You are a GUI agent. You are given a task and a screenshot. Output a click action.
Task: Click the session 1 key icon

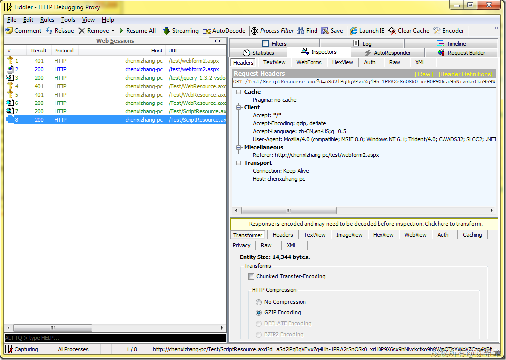(10, 60)
